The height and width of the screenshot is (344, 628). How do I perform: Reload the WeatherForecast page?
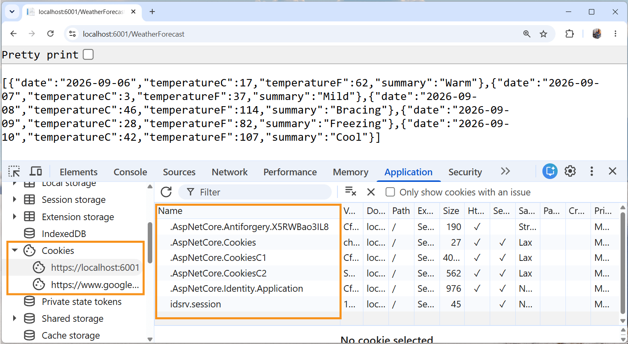(50, 34)
